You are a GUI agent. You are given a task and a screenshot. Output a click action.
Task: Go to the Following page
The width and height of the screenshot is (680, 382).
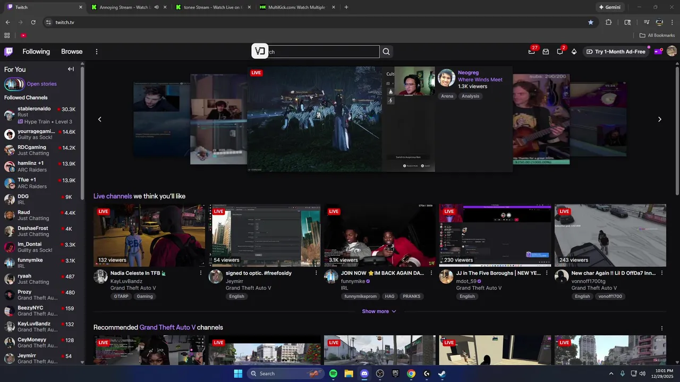[x=36, y=51]
